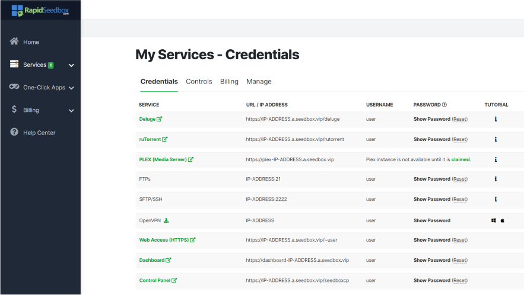Screen dimensions: 524x295
Task: Click the claimed link for Plex
Action: click(x=460, y=159)
